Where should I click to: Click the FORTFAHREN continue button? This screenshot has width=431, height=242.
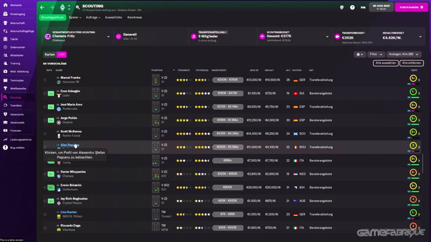pos(411,7)
